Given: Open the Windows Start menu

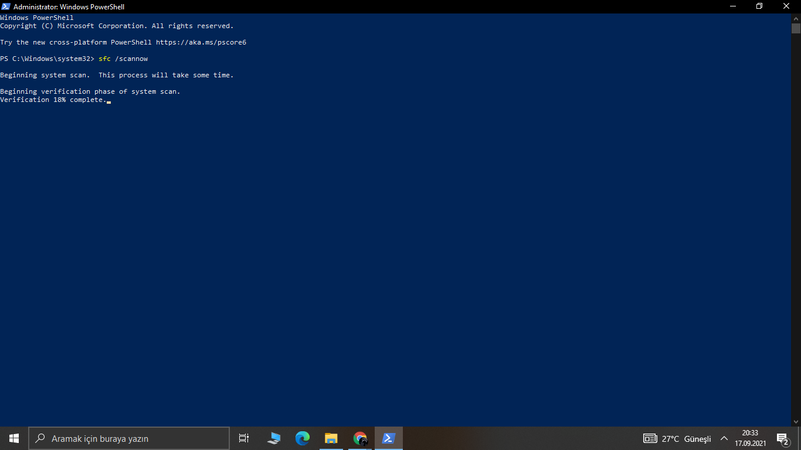Looking at the screenshot, I should pyautogui.click(x=14, y=438).
